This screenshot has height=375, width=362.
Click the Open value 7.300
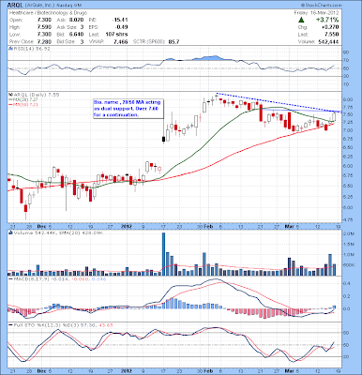44,20
